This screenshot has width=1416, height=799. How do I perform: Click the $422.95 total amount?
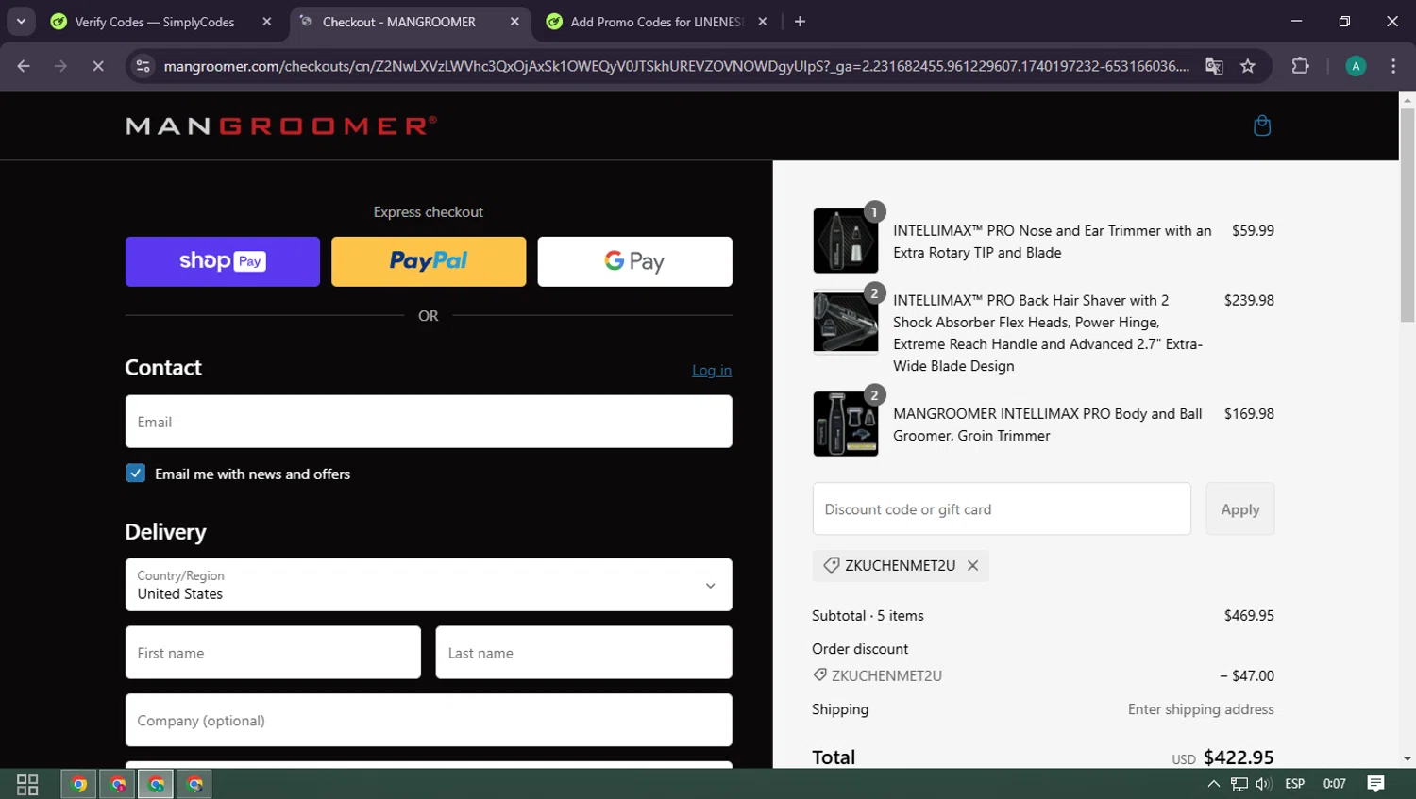click(1239, 757)
